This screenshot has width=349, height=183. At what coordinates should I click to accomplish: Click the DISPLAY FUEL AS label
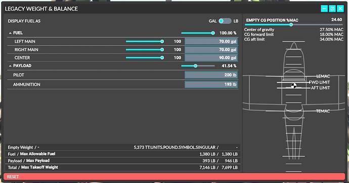click(x=24, y=21)
